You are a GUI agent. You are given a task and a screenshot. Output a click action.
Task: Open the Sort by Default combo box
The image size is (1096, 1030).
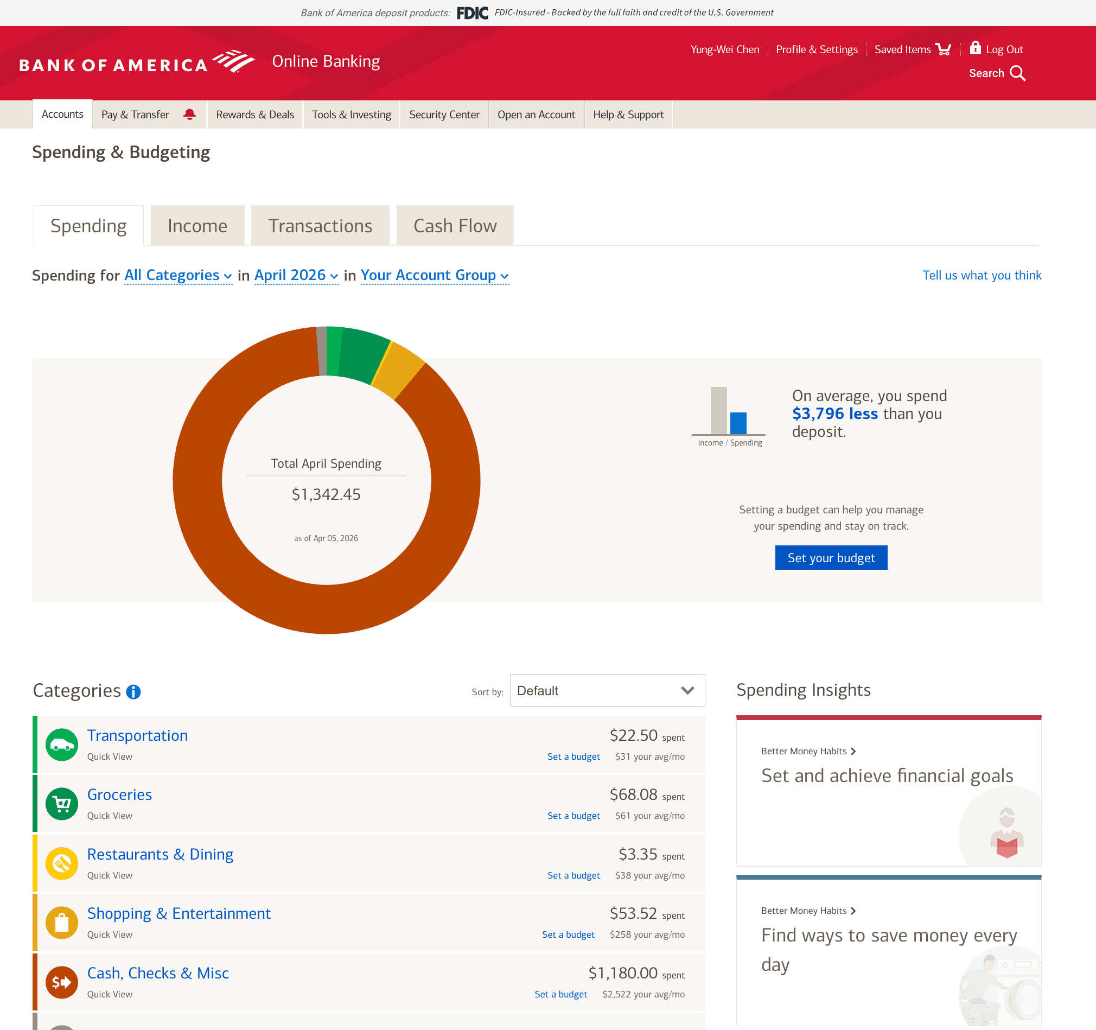click(607, 690)
